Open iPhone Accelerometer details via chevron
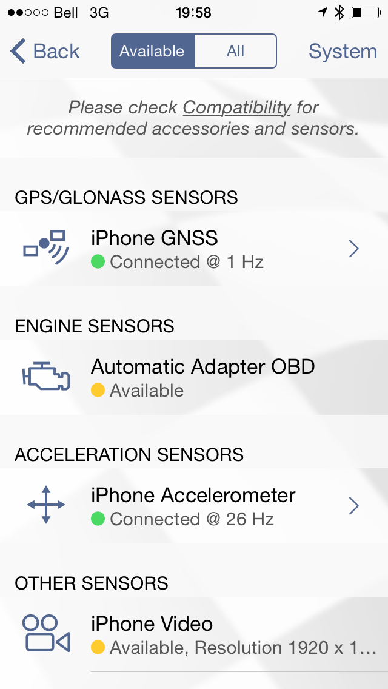This screenshot has width=388, height=689. 353,506
